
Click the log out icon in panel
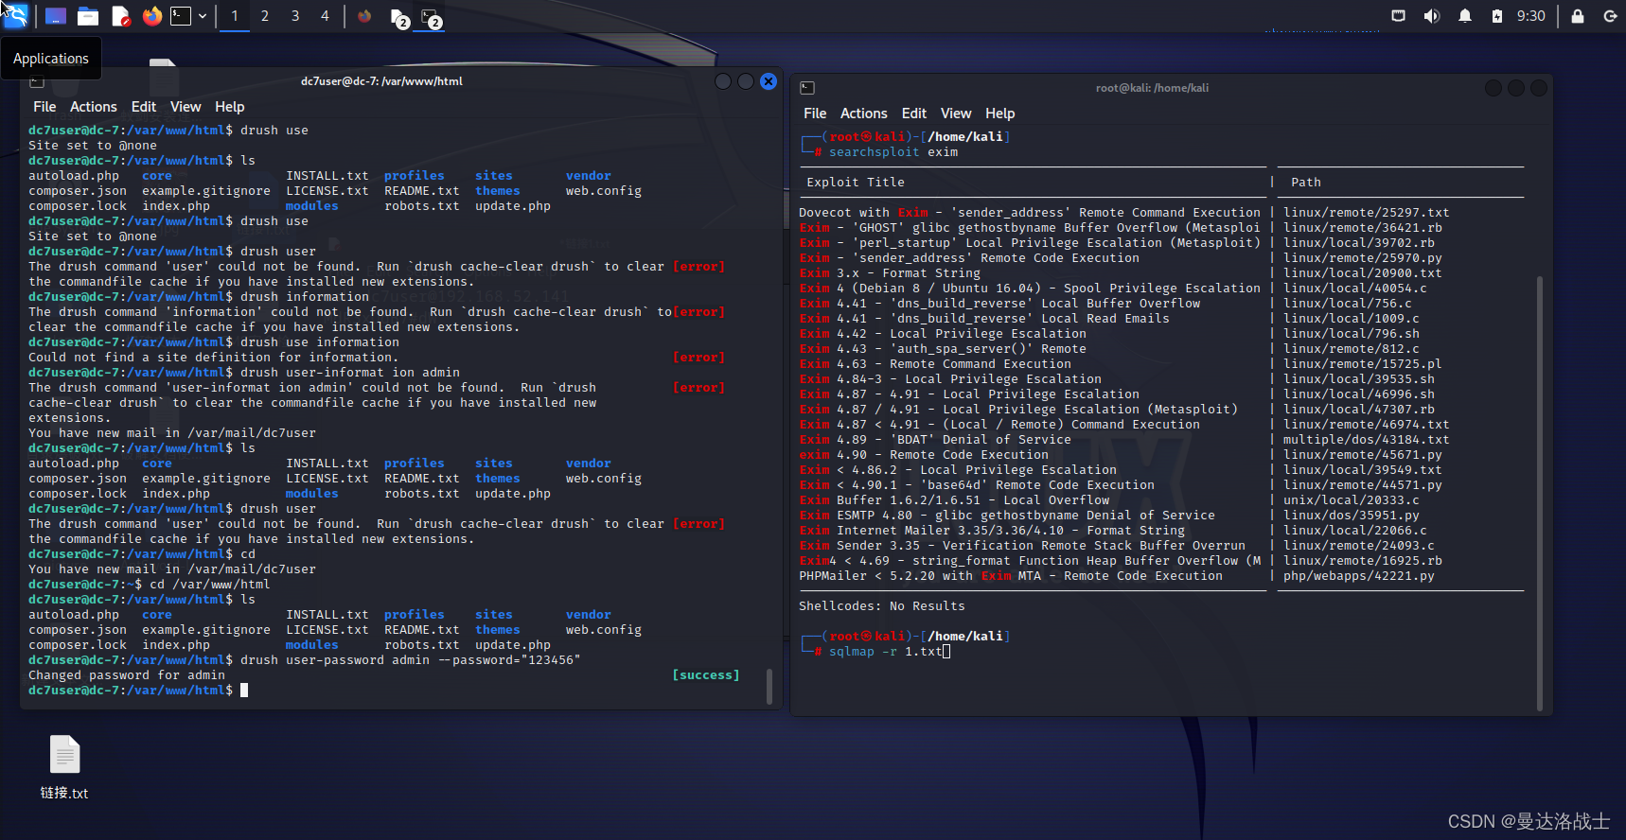(1610, 16)
